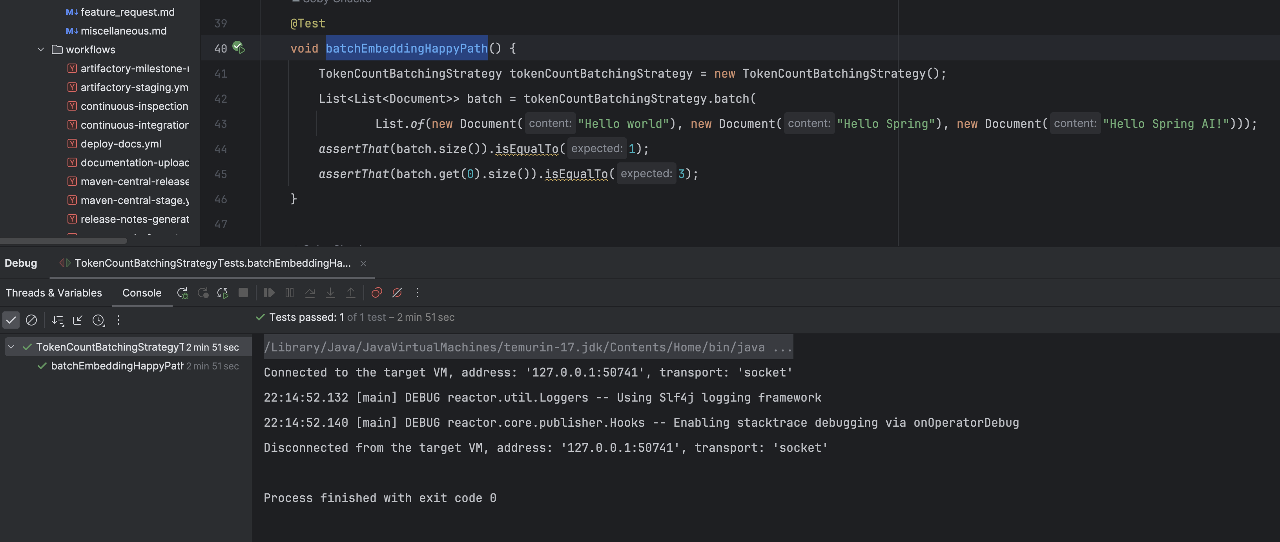Screen dimensions: 1280x542
Task: Click the Pause Program icon
Action: 290,293
